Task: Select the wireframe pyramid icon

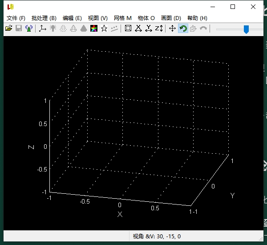Action: [x=73, y=29]
